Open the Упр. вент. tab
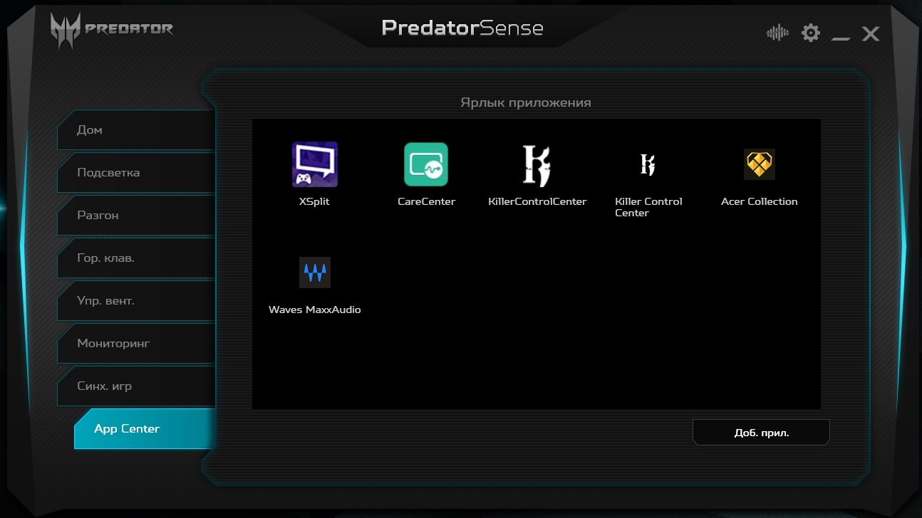This screenshot has height=518, width=922. [136, 301]
